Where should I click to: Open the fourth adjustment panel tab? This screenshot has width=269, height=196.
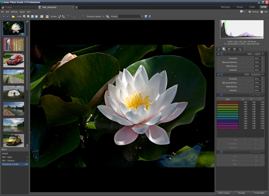pyautogui.click(x=234, y=49)
